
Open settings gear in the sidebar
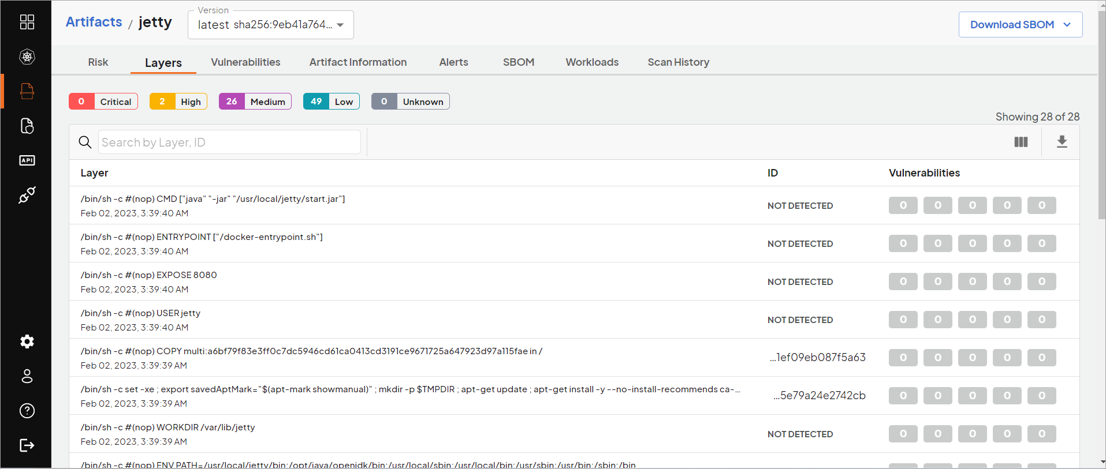pyautogui.click(x=27, y=342)
